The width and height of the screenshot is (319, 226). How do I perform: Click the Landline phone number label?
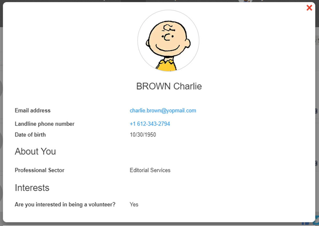point(44,124)
